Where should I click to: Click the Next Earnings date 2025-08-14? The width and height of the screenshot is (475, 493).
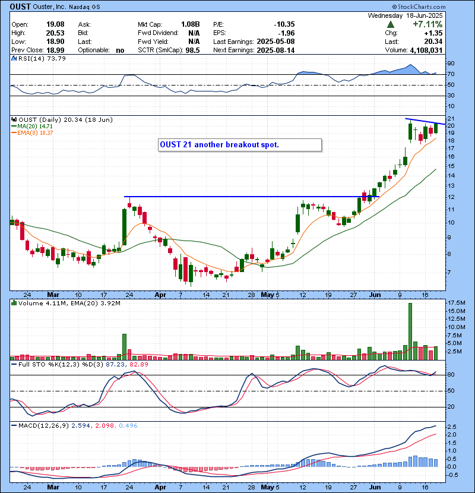click(x=275, y=50)
